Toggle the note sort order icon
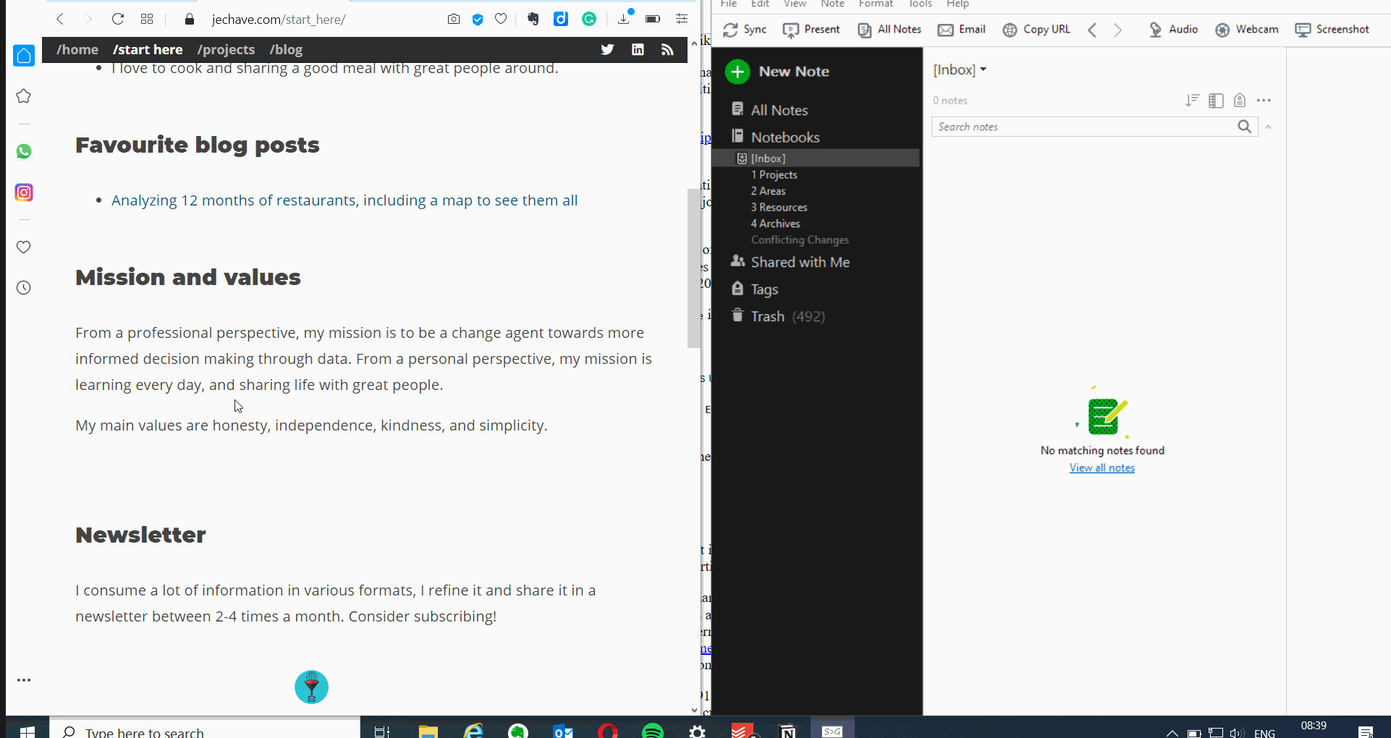Image resolution: width=1391 pixels, height=738 pixels. 1192,101
